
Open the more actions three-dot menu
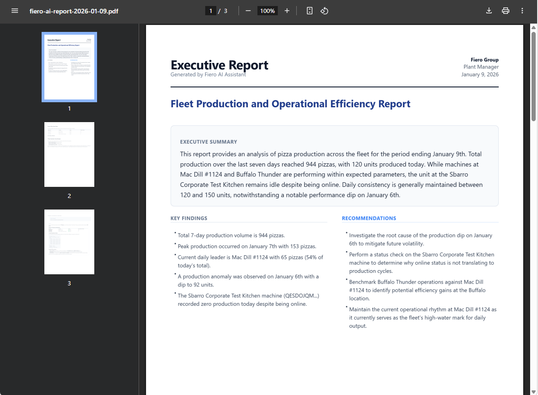(522, 11)
